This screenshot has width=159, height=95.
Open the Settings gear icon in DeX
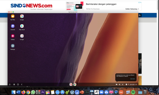(x=13, y=46)
